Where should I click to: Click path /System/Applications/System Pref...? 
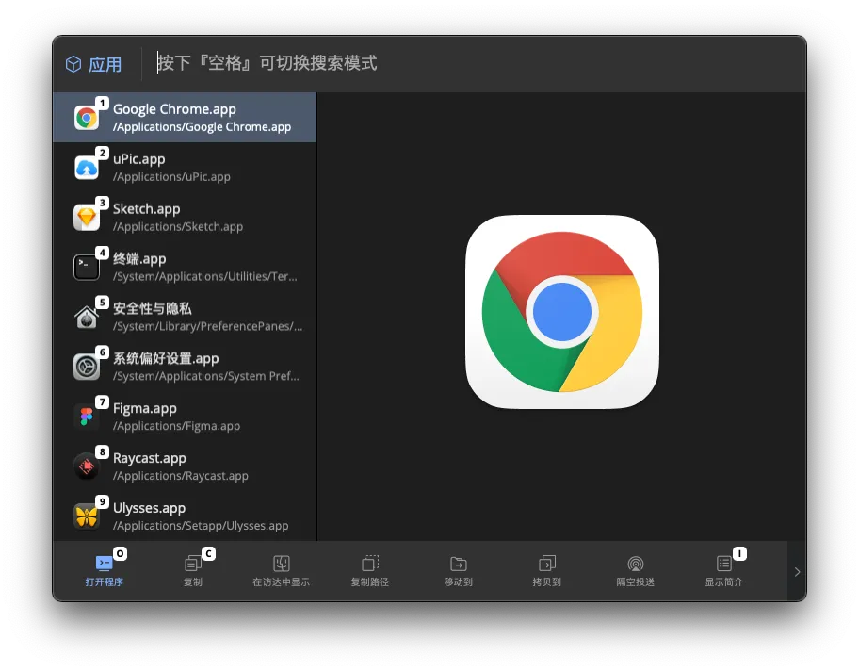pos(206,376)
